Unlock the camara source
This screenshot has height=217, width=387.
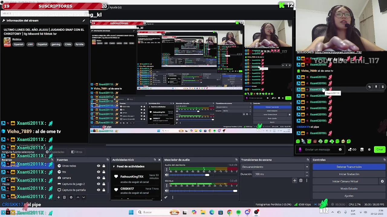(104, 178)
